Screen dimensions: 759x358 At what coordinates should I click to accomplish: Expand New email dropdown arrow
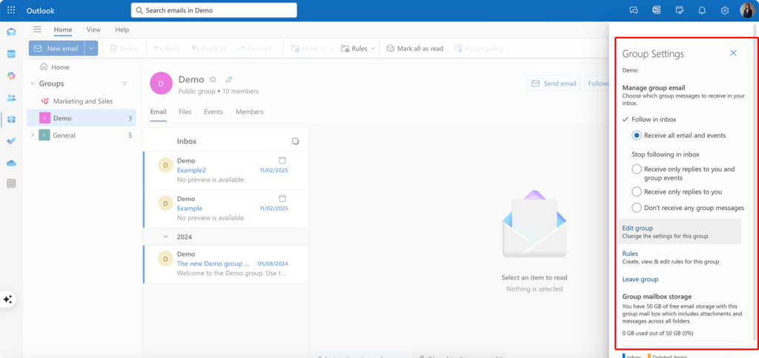91,48
